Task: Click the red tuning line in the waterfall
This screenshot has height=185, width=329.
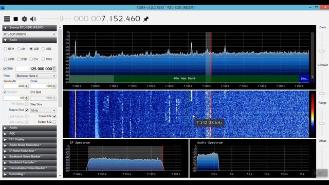Action: [211, 114]
